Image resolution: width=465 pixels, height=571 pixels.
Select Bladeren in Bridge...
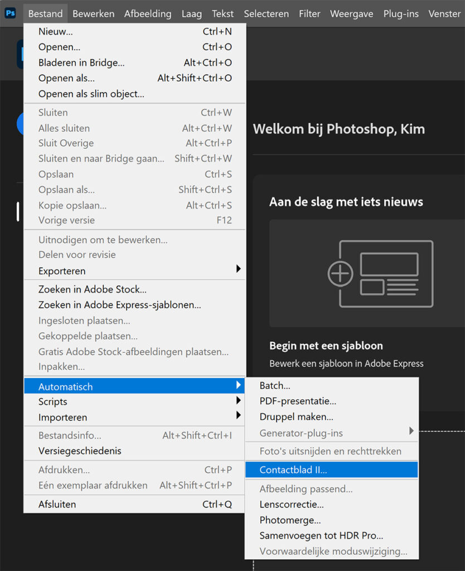pos(81,63)
